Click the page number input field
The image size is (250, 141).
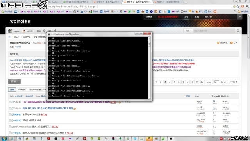216,82
